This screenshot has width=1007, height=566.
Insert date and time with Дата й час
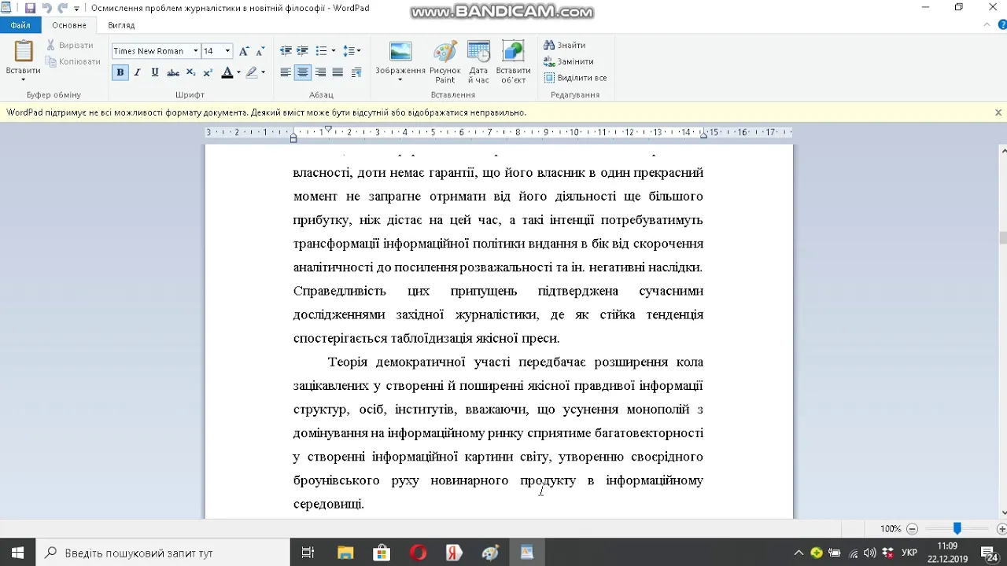478,62
